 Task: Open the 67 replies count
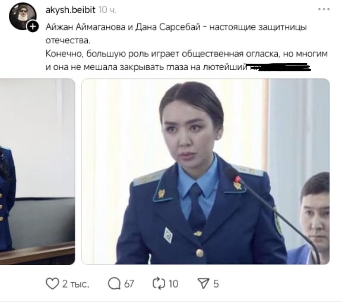coord(129,284)
